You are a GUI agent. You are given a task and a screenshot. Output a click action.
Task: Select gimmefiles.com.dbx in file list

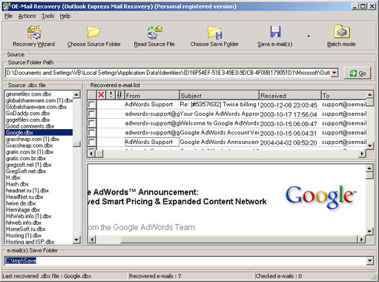29,94
